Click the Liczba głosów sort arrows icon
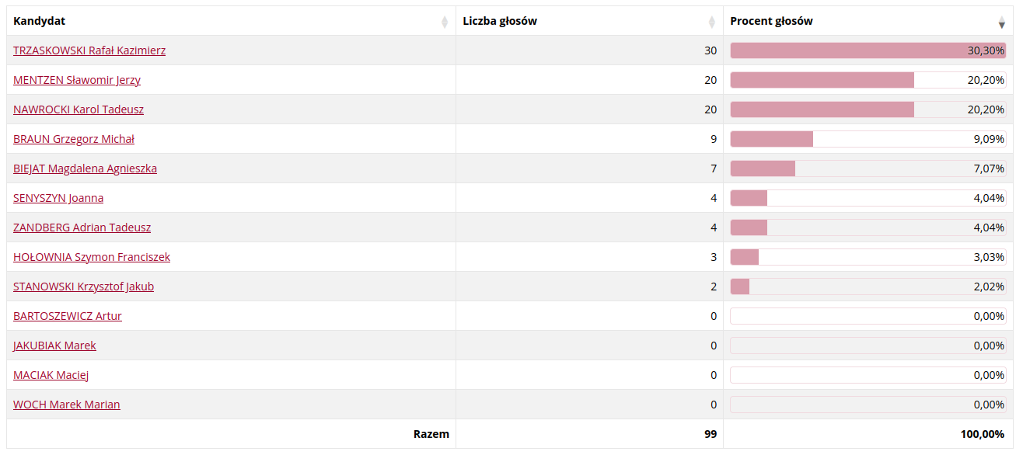Screen dimensions: 1023x462 pyautogui.click(x=712, y=22)
